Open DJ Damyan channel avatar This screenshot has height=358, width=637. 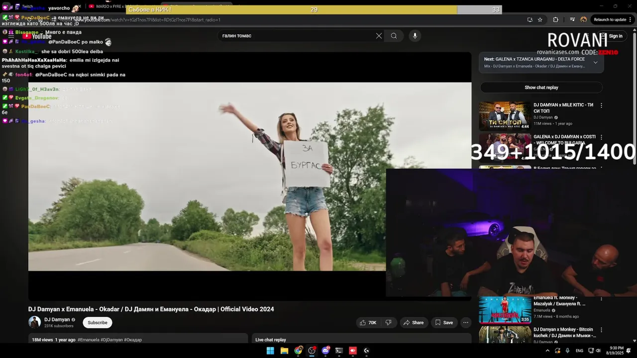pyautogui.click(x=34, y=322)
